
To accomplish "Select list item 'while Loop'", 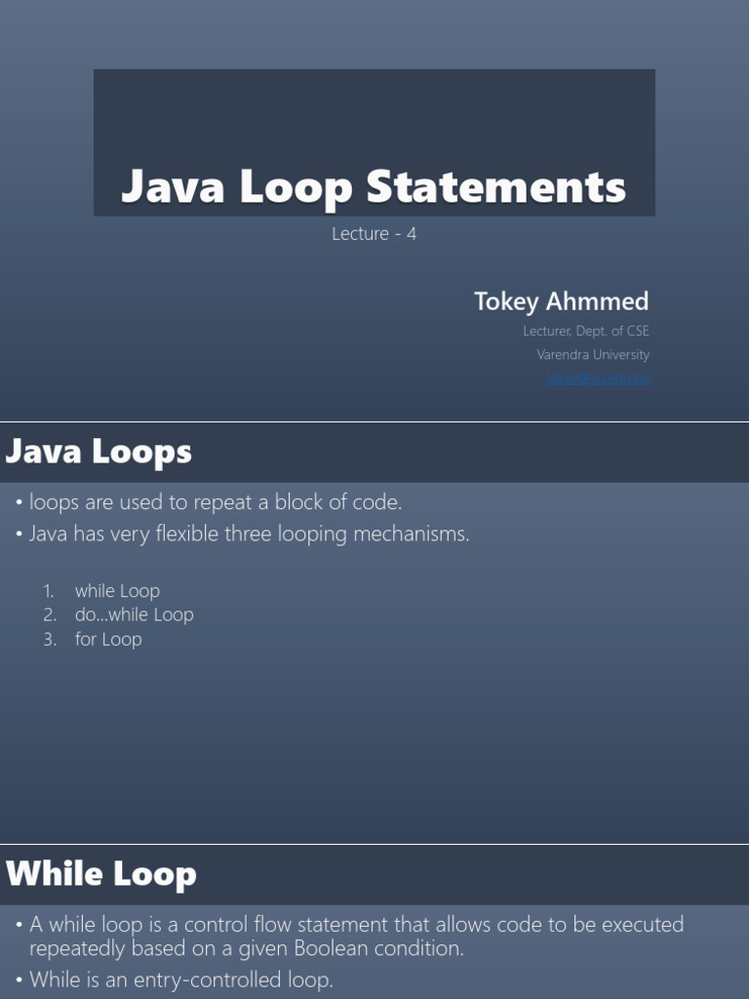I will point(117,590).
